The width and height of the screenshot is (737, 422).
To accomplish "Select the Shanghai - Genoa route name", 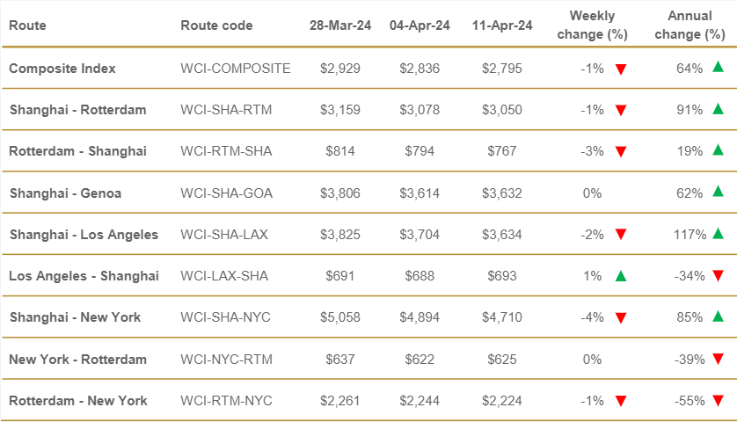I will pos(65,193).
